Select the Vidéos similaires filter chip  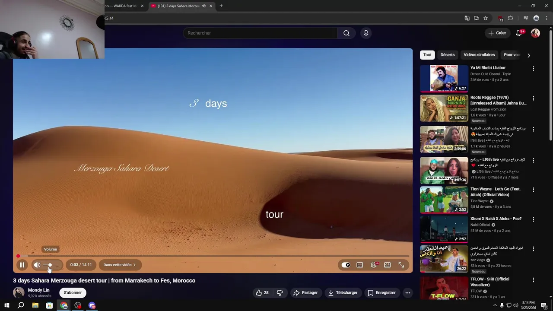pyautogui.click(x=479, y=55)
